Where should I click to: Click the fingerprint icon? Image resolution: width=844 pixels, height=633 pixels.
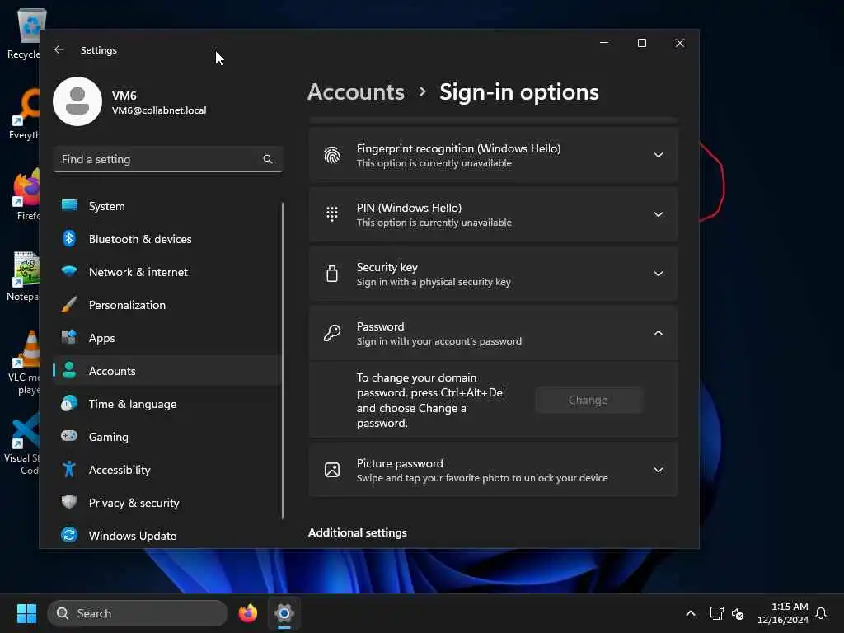click(332, 155)
